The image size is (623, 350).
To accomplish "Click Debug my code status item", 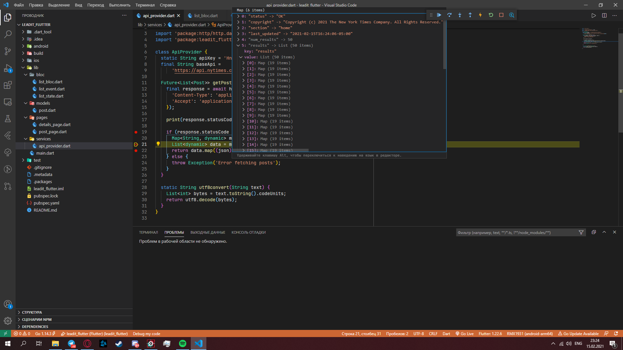I will click(x=147, y=333).
